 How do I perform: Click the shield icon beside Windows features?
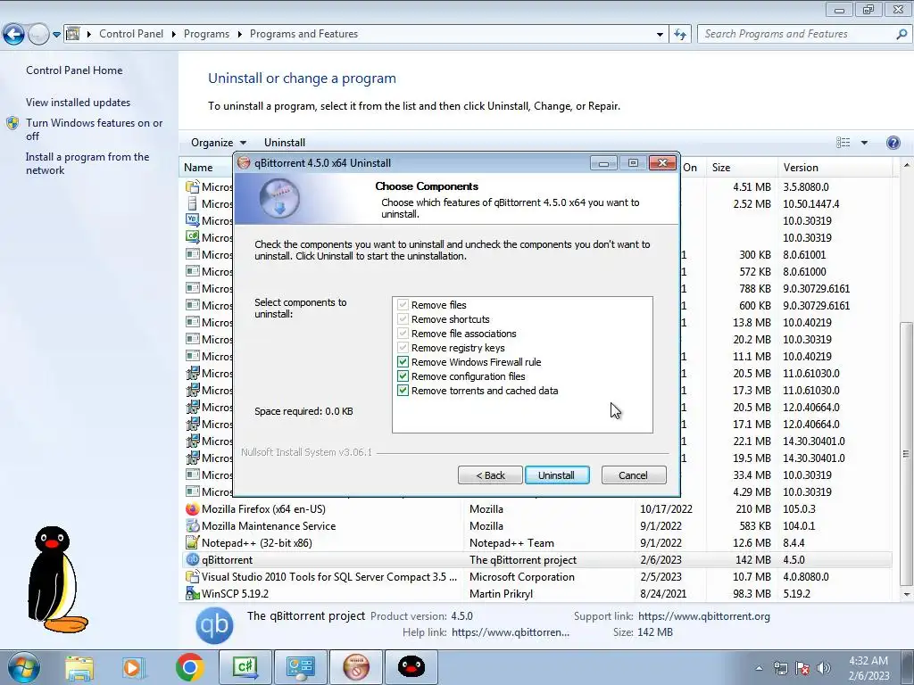point(12,123)
